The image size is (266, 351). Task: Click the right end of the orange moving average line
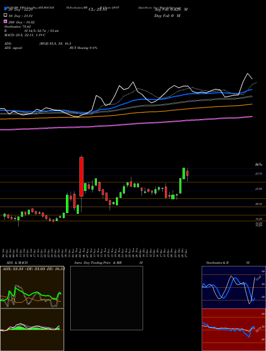(252, 104)
